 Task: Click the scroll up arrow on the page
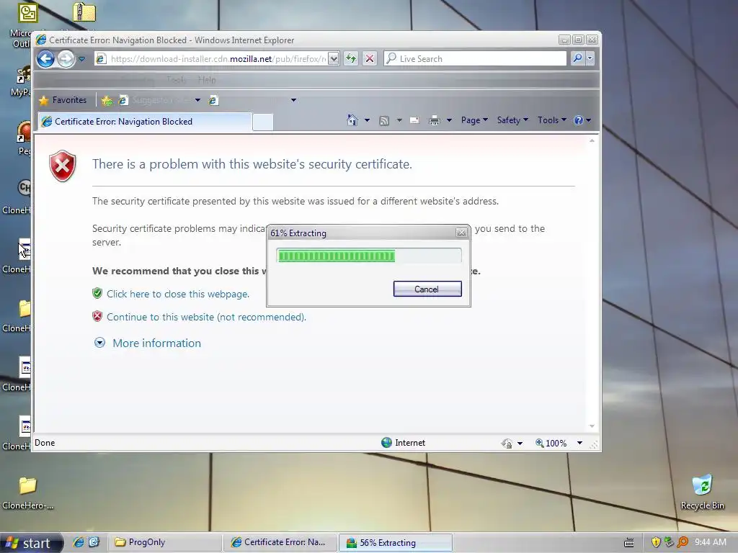coord(592,140)
